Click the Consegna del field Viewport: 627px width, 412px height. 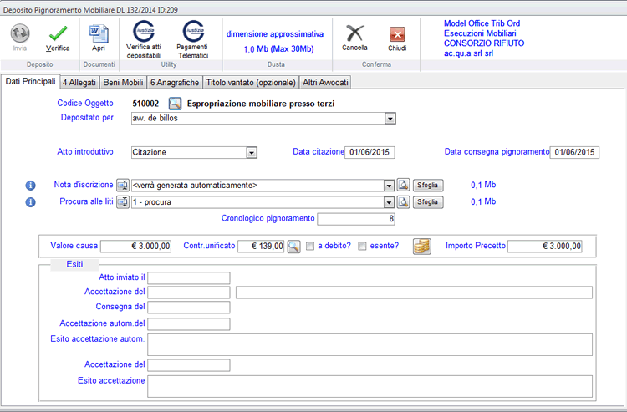[x=189, y=307]
